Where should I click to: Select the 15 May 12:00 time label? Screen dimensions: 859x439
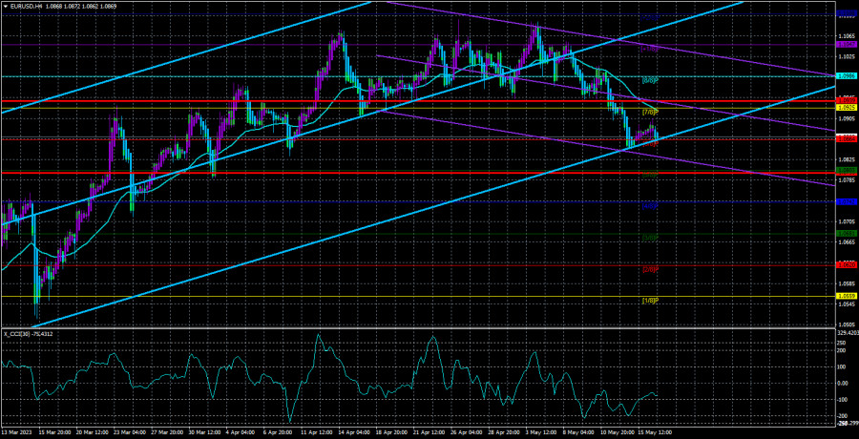[654, 432]
